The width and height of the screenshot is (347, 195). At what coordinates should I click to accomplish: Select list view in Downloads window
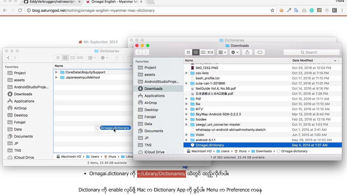click(x=196, y=52)
